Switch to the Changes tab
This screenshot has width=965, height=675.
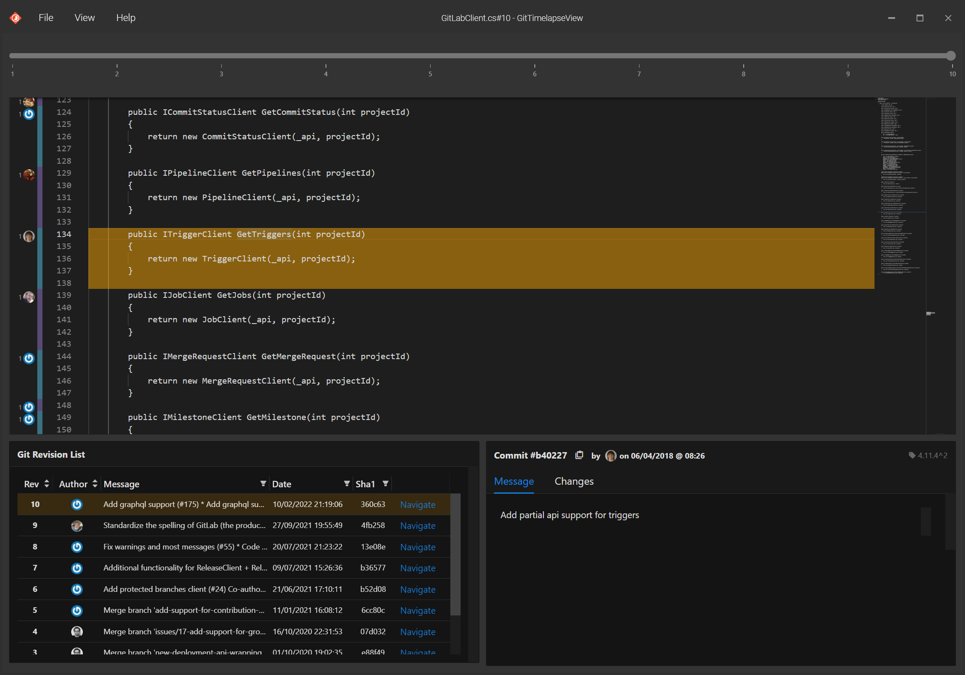point(573,481)
